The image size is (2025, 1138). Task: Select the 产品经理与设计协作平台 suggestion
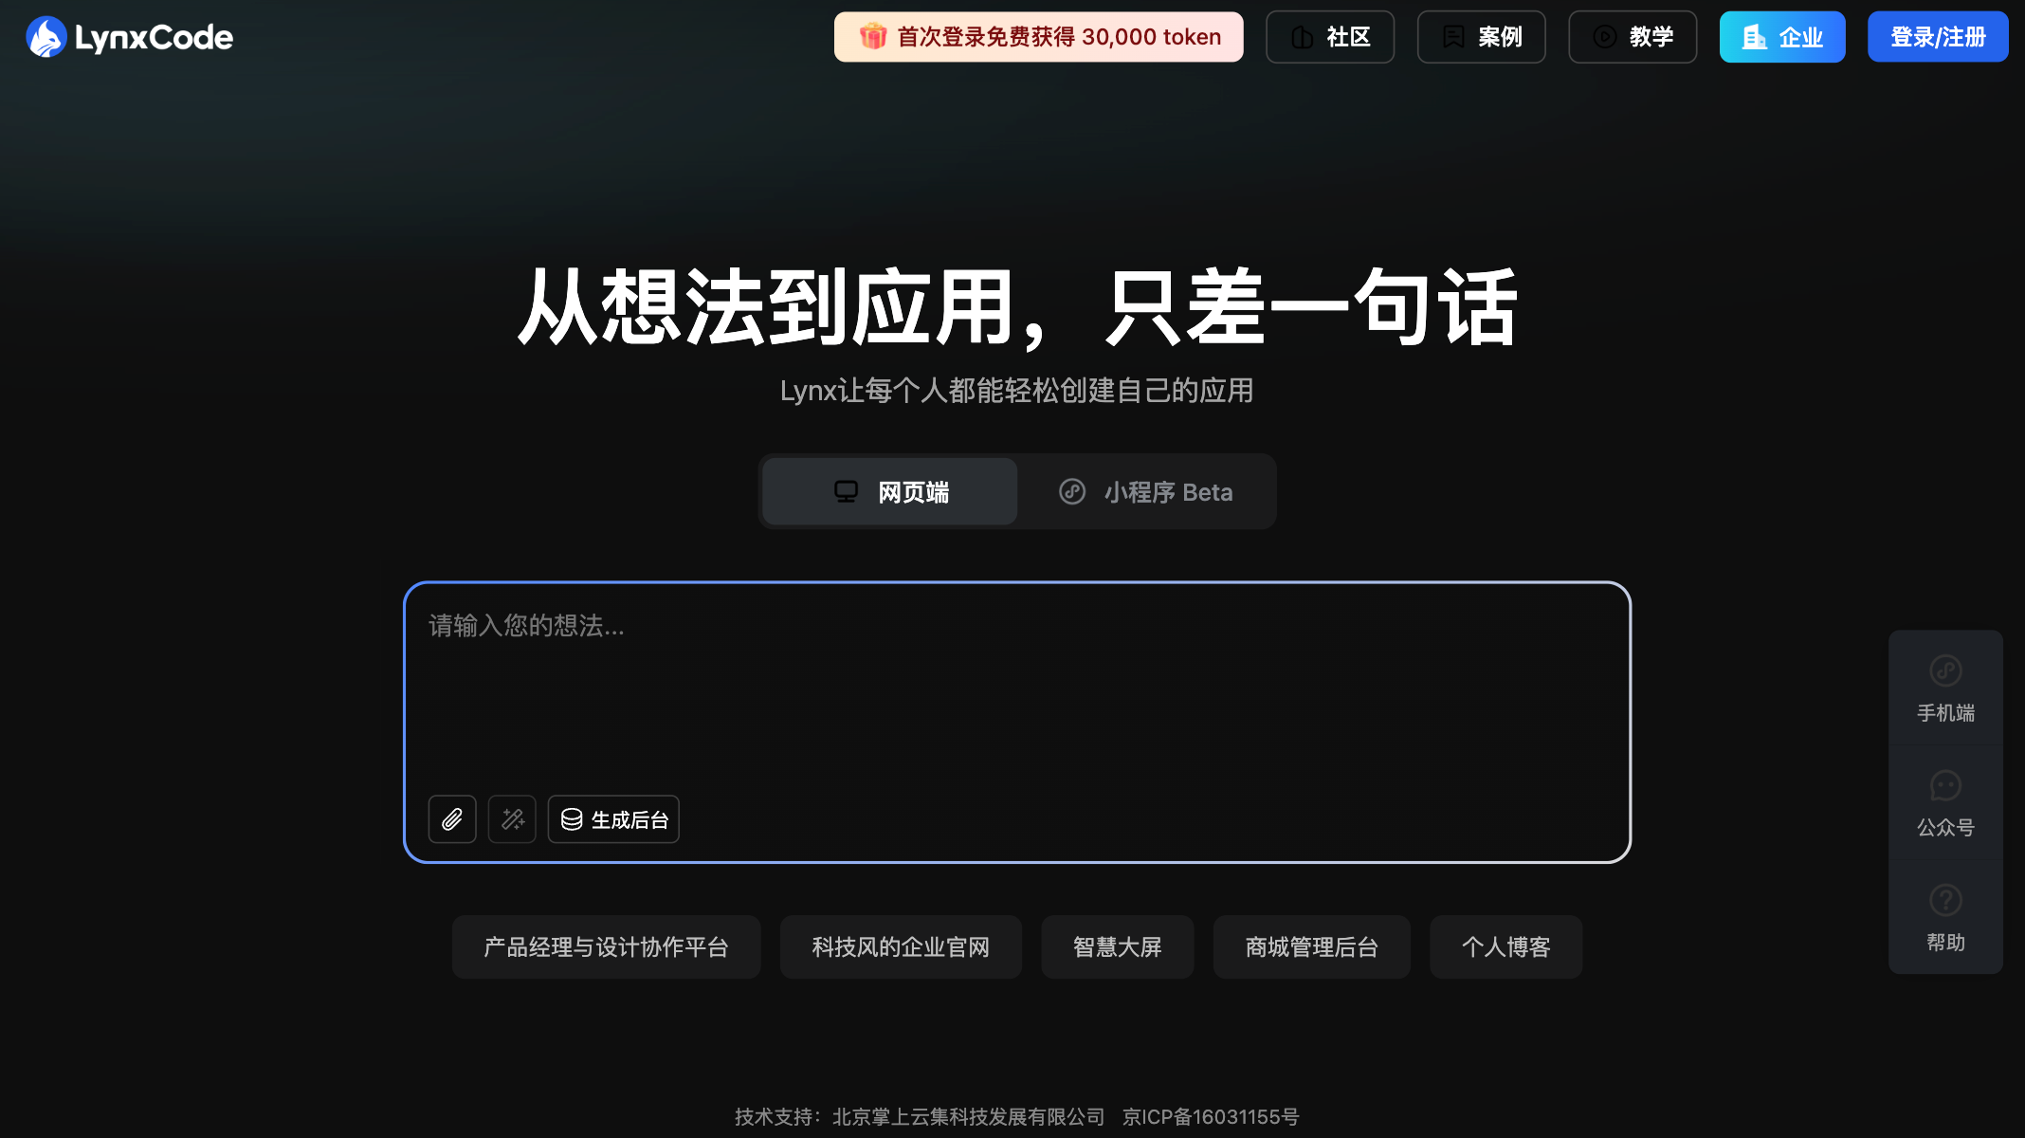coord(606,946)
